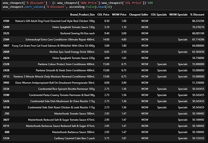Click WOW Specials cell in row 4711

pos(183,126)
